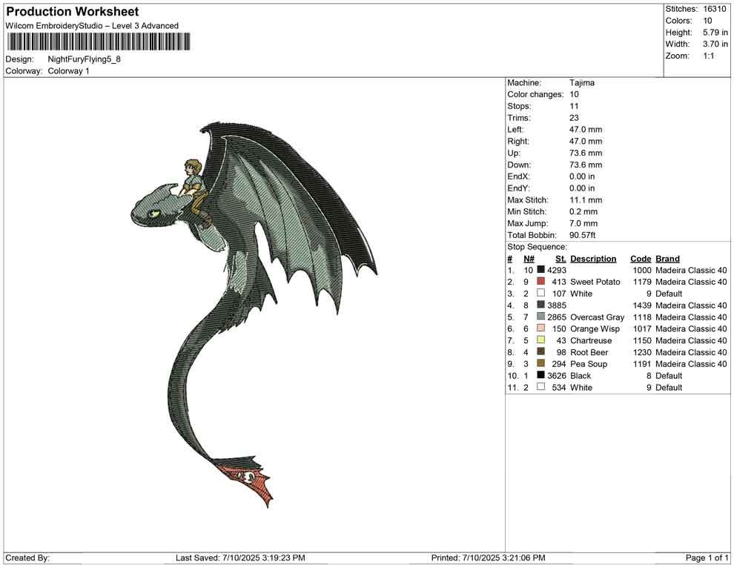734x565 pixels.
Task: Click the barcode under the software name
Action: [99, 42]
